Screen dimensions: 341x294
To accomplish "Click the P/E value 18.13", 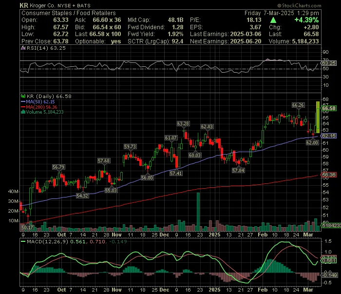I will [254, 20].
